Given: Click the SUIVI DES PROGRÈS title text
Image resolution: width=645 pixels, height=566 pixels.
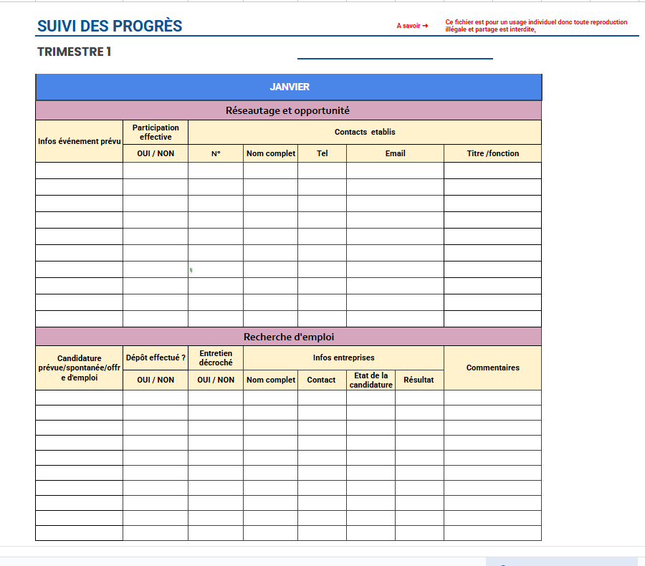Looking at the screenshot, I should click(108, 26).
